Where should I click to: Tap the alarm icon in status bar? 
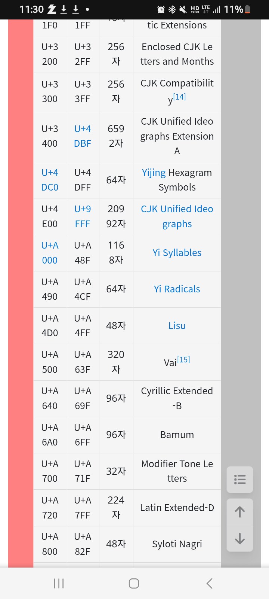161,9
